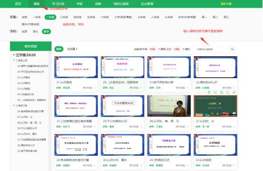The height and width of the screenshot is (171, 263).
Task: Sort courses by 最新
Action: (59, 49)
